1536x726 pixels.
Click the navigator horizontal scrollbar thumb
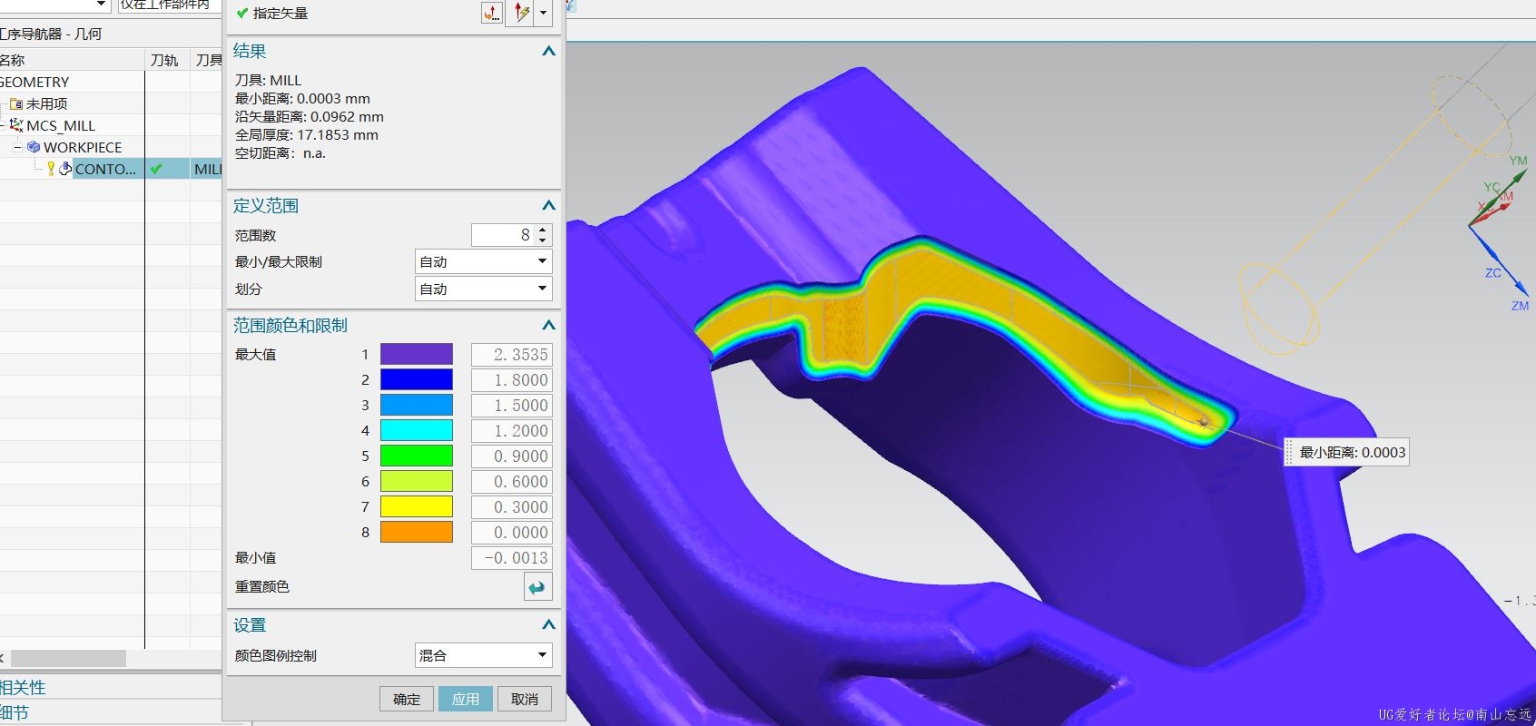[x=68, y=658]
